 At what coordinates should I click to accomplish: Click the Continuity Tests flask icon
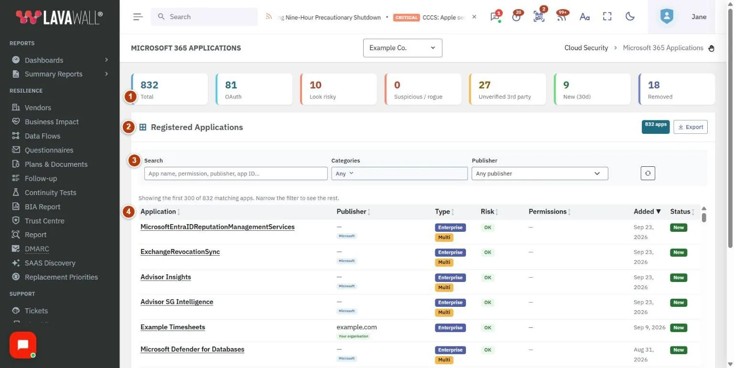[x=16, y=192]
